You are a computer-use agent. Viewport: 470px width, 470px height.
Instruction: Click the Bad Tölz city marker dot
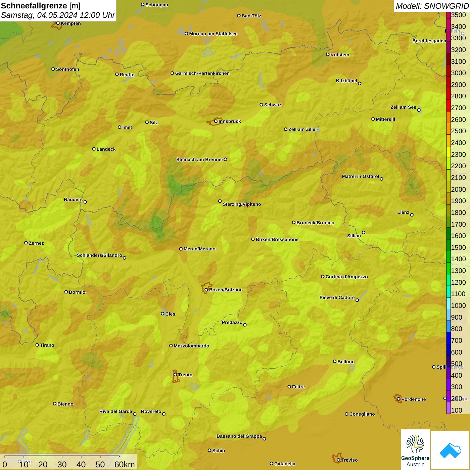click(x=239, y=15)
